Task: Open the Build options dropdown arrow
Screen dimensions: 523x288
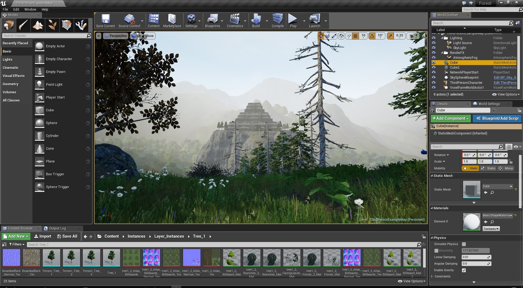Action: (x=267, y=21)
